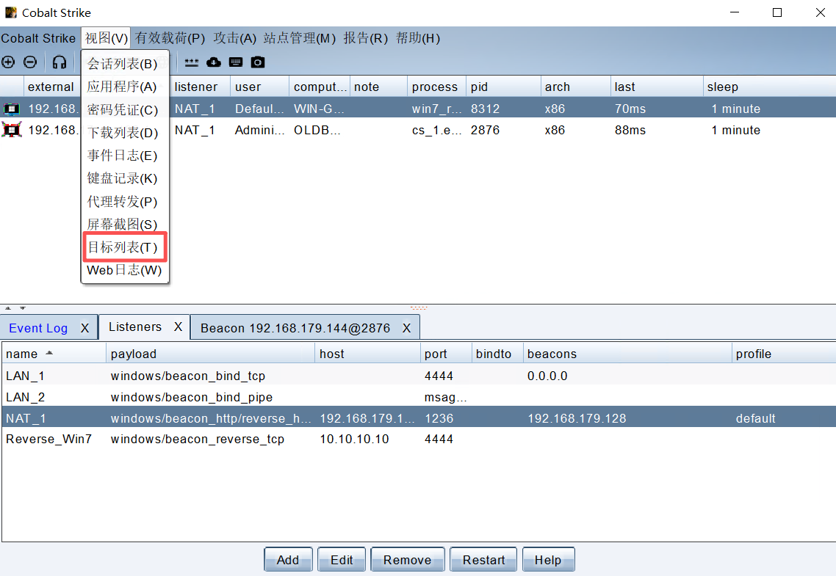Select the cs_1.e… process cell

click(436, 130)
